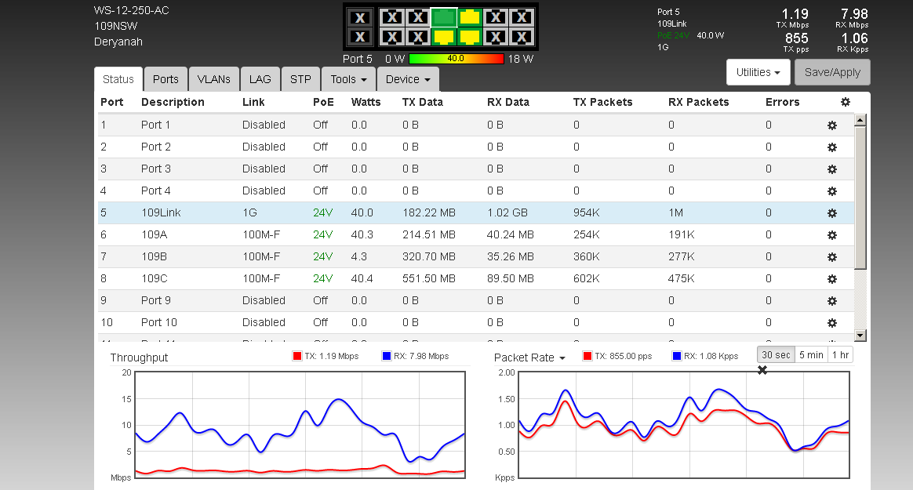Click the green active port in the switch diagram
This screenshot has height=490, width=913.
point(444,17)
